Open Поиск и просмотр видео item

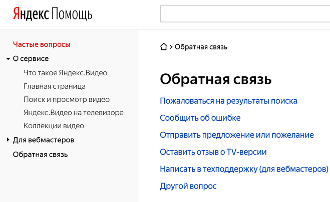click(67, 100)
